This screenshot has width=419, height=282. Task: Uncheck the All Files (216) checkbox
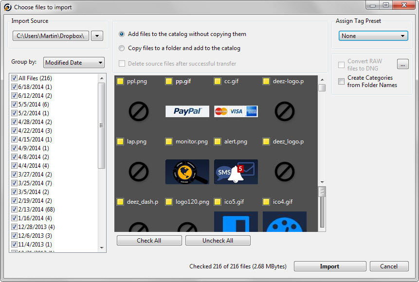(14, 78)
